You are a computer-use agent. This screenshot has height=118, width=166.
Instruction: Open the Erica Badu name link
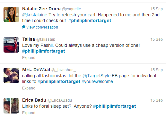pyautogui.click(x=34, y=100)
